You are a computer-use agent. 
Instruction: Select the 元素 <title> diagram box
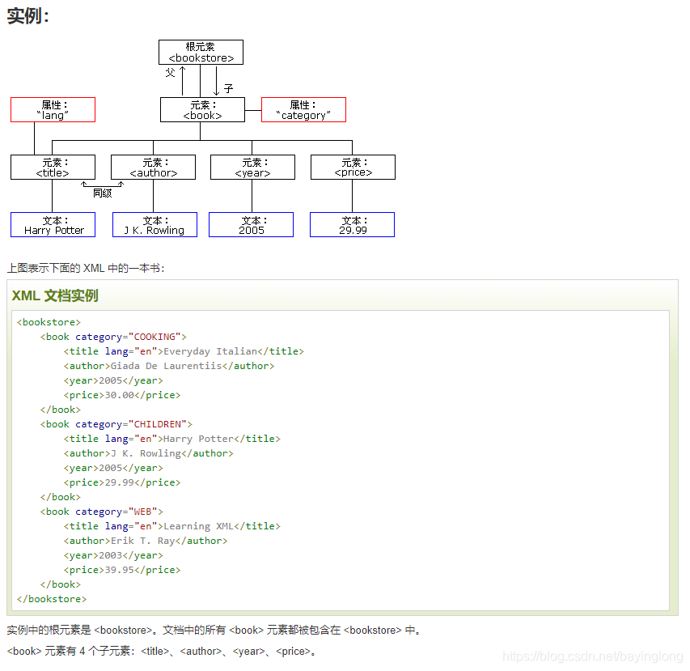pos(52,167)
